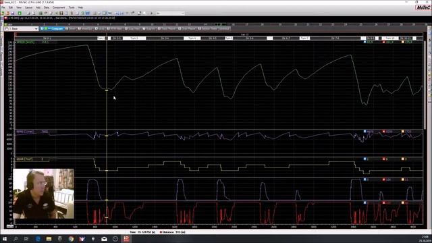The image size is (432, 243).
Task: Click the blue legend square in the speed graph
Action: (364, 42)
